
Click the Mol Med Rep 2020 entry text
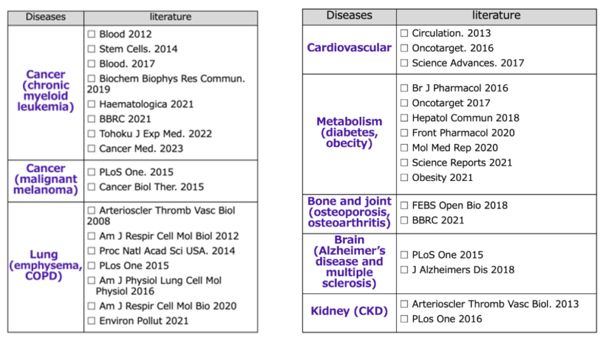pyautogui.click(x=455, y=148)
